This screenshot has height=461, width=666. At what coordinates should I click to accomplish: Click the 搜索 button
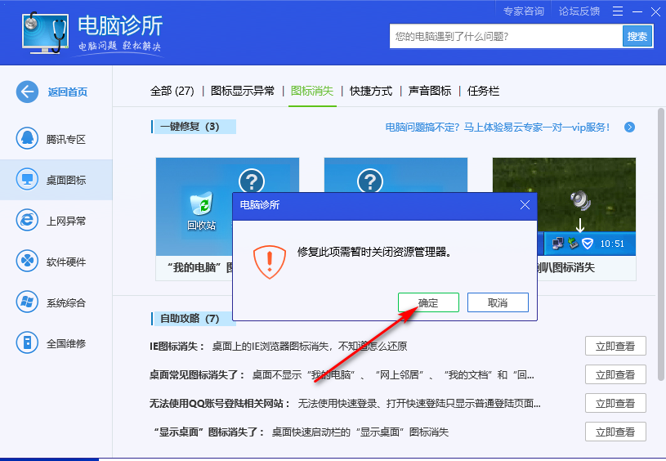point(637,36)
